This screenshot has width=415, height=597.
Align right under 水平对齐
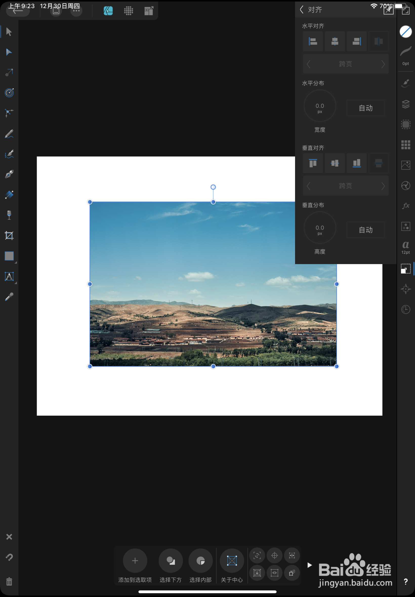tap(357, 41)
